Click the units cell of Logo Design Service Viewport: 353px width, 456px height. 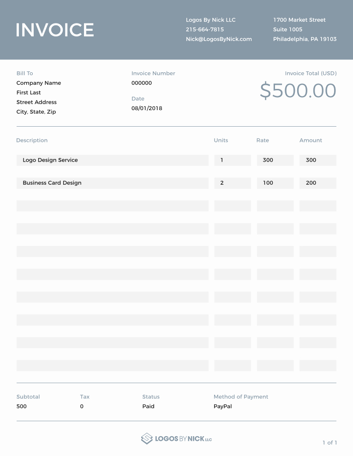coord(233,160)
